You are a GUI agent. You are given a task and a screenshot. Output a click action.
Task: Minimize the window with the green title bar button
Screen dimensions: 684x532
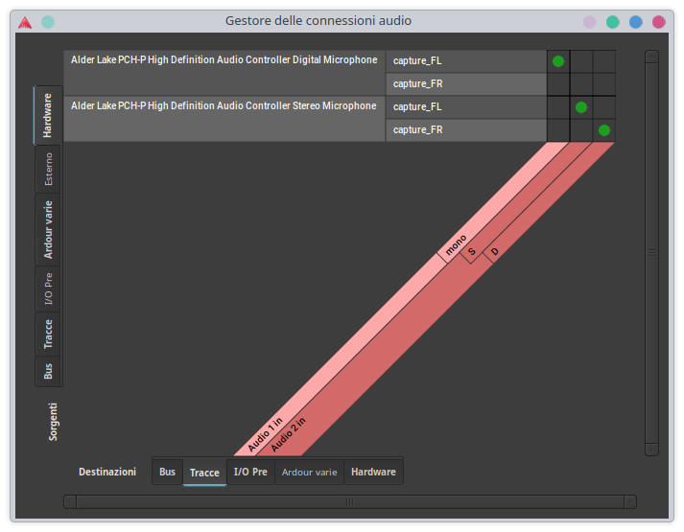612,21
